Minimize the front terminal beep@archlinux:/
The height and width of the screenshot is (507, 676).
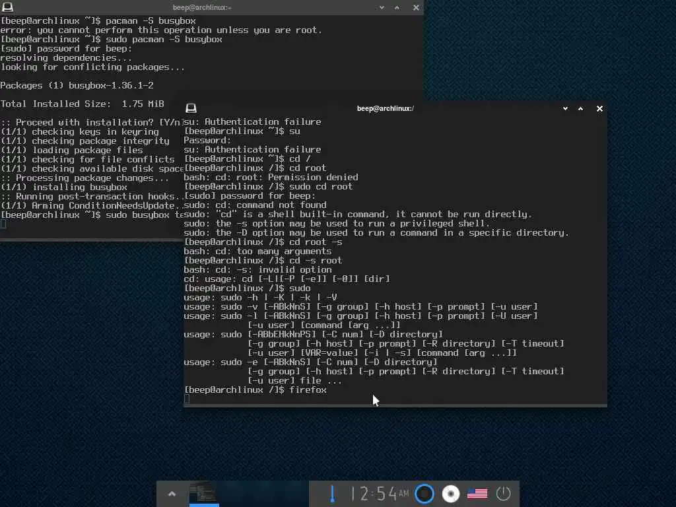tap(565, 109)
